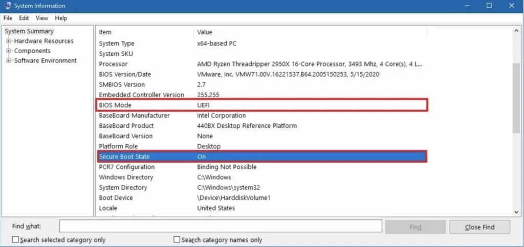Screen dimensions: 524x247
Task: Enable Search category names only checkbox
Action: tap(177, 240)
